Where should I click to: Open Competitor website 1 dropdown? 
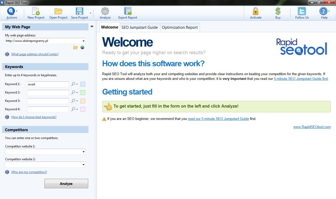(83, 152)
